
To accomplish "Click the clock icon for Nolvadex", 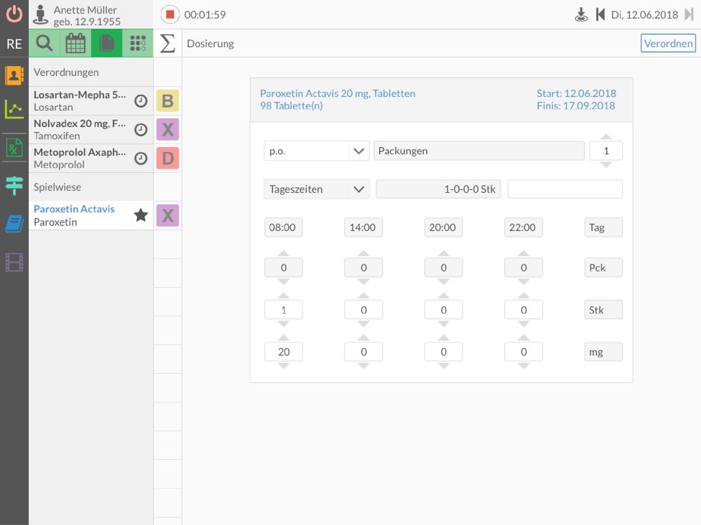I will (x=141, y=129).
